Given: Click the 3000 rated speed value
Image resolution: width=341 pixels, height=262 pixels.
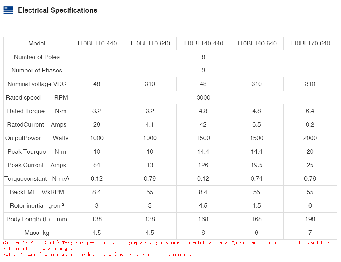Looking at the screenshot, I should [203, 97].
